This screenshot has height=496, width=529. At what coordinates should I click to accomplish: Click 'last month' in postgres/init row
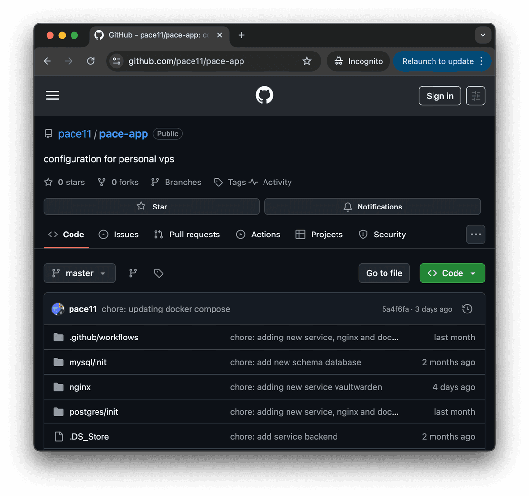(455, 412)
